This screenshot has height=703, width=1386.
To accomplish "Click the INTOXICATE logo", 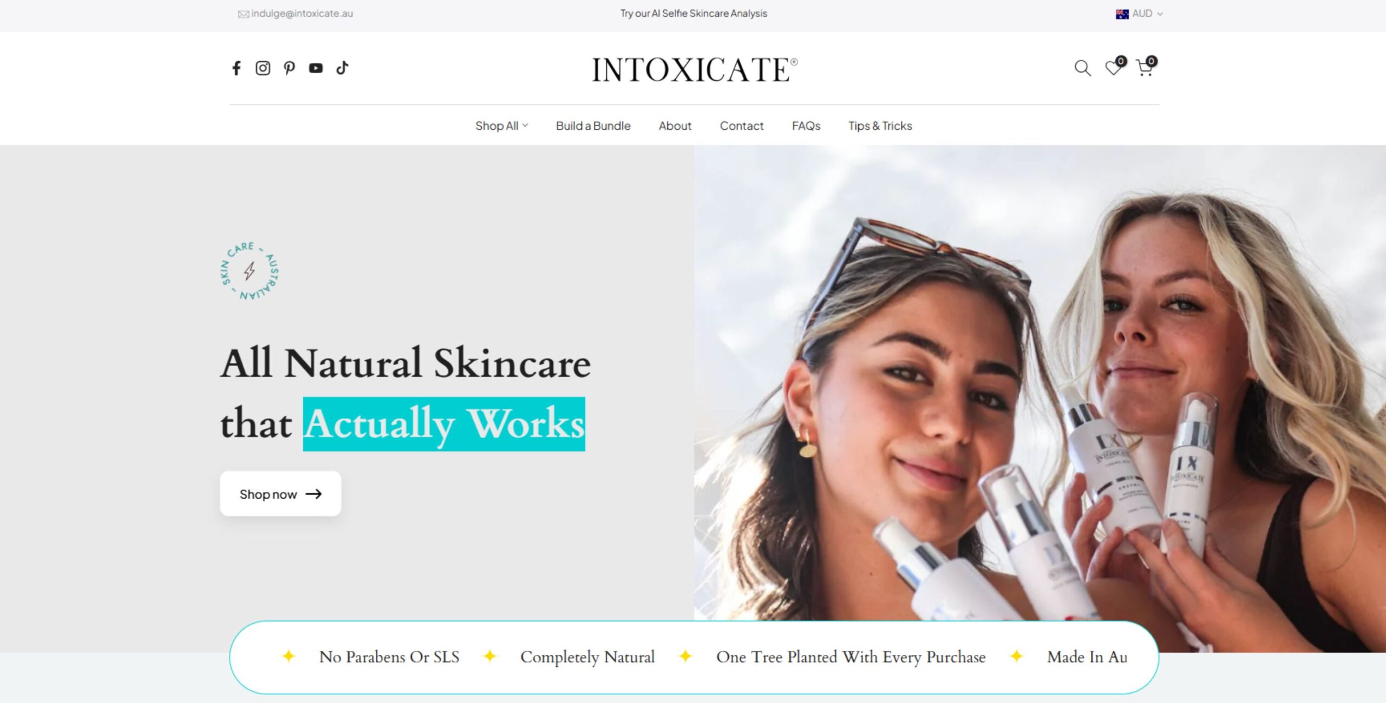I will [694, 70].
